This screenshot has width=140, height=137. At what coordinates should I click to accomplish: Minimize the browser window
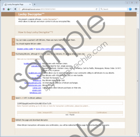(x=127, y=3)
